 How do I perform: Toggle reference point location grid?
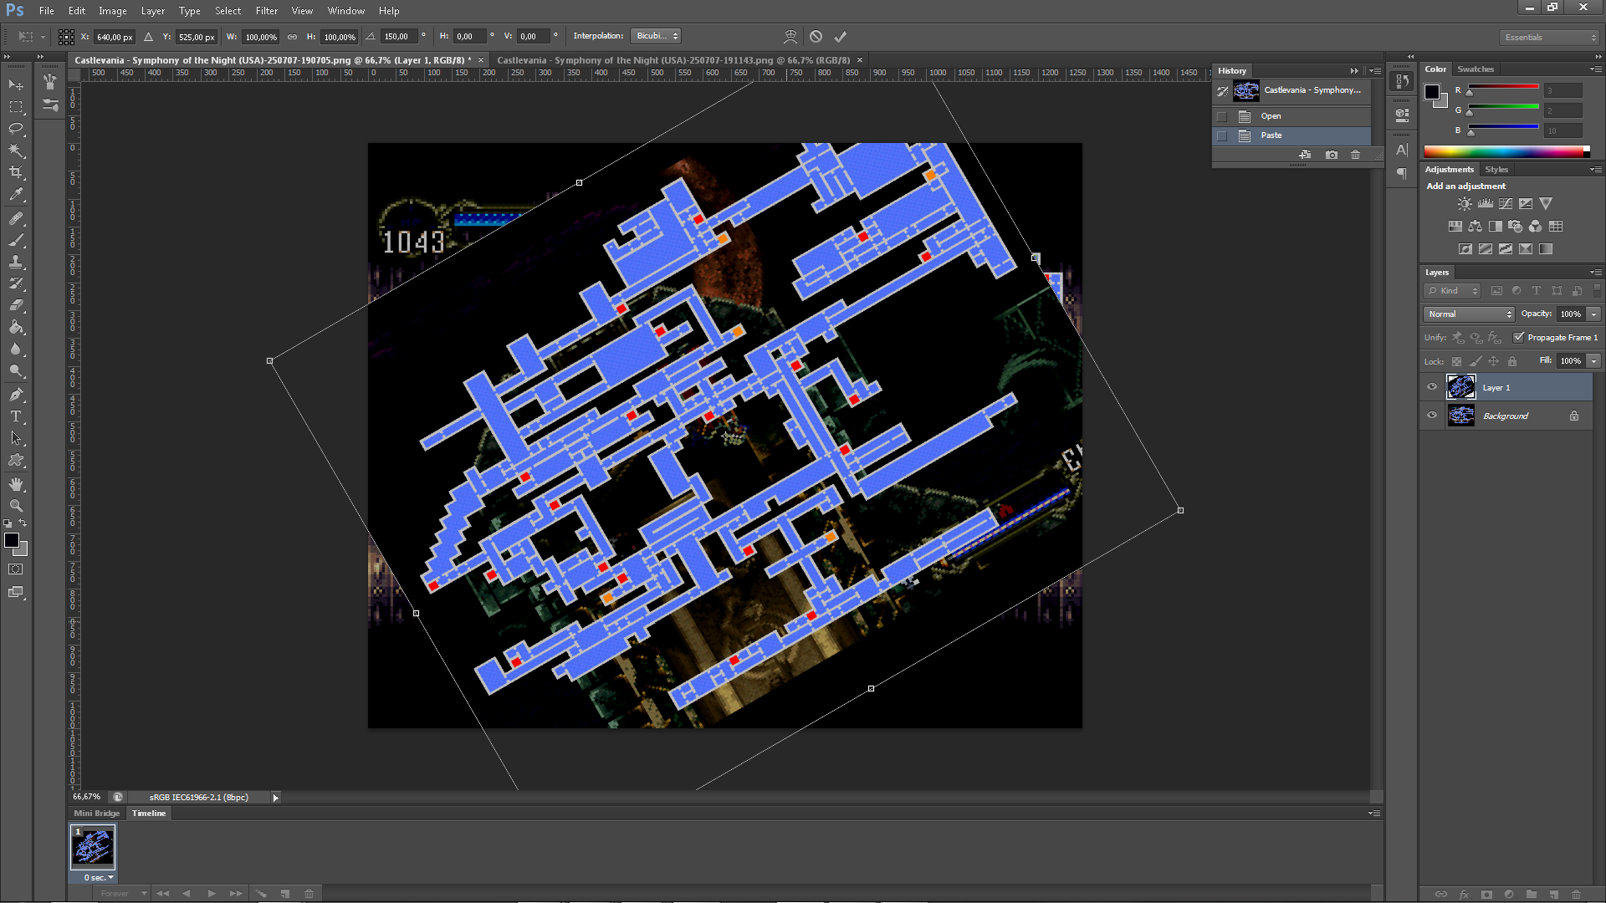(66, 37)
